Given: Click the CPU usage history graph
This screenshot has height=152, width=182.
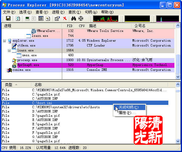Looking at the screenshot, I should coord(106,19).
